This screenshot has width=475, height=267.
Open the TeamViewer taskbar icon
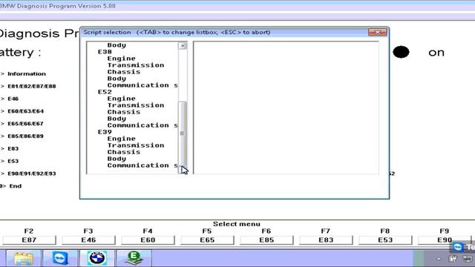tap(60, 258)
